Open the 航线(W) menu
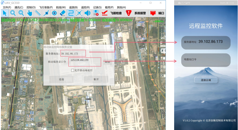 61,7
